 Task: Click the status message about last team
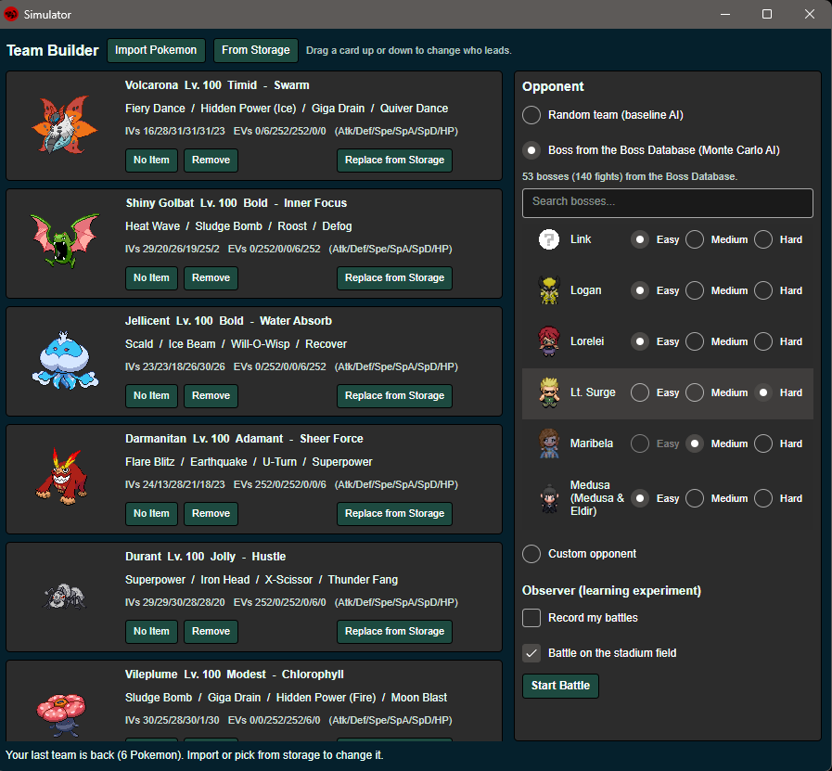point(194,755)
